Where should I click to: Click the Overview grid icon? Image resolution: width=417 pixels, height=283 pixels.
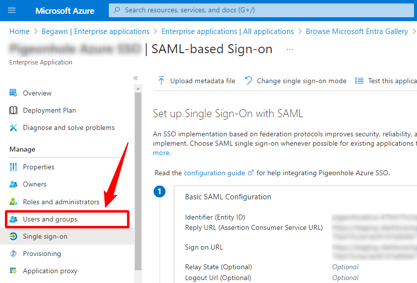point(13,93)
